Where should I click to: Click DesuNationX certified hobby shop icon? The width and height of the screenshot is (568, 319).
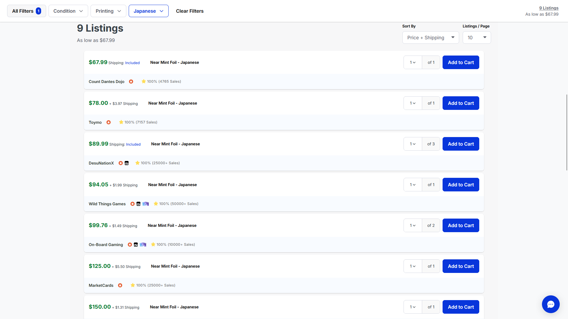(127, 163)
